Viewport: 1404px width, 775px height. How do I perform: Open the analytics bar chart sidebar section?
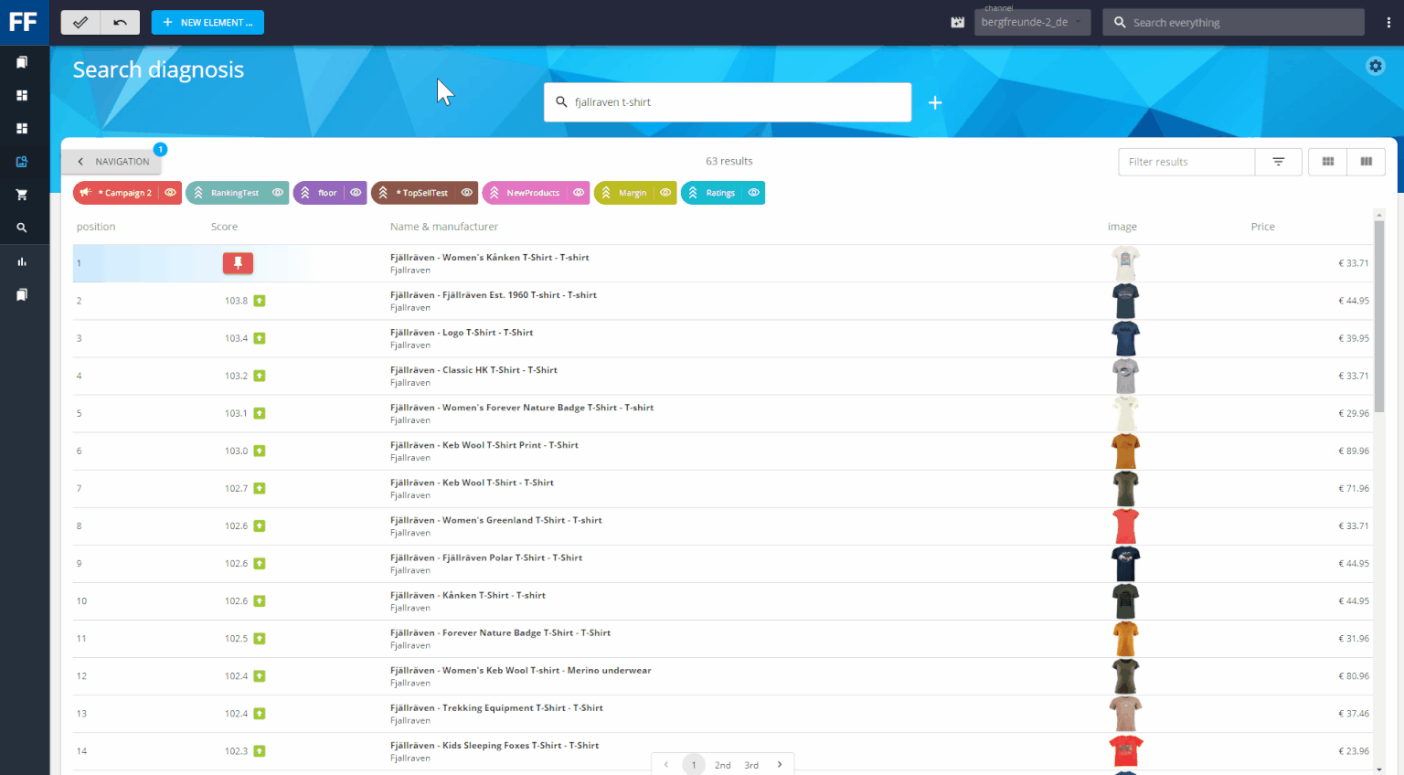tap(24, 260)
